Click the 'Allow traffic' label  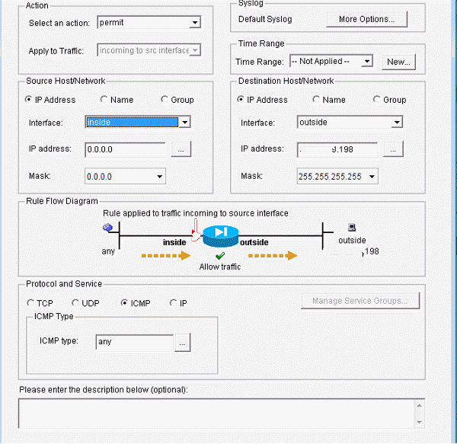220,267
